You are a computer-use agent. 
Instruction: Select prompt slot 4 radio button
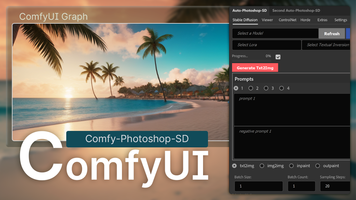[x=282, y=88]
